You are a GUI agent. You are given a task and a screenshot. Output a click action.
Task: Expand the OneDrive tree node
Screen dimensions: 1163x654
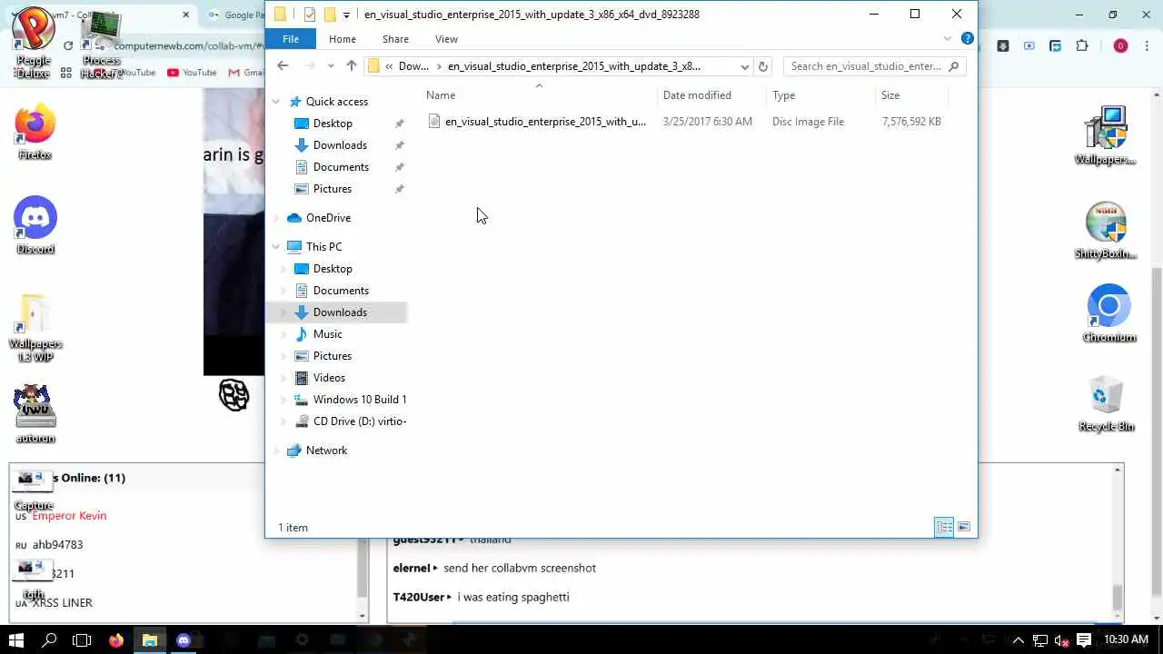tap(276, 218)
